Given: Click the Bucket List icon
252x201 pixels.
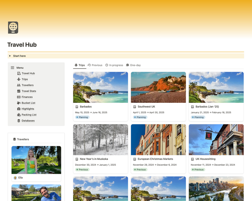Looking at the screenshot, I should [x=18, y=103].
